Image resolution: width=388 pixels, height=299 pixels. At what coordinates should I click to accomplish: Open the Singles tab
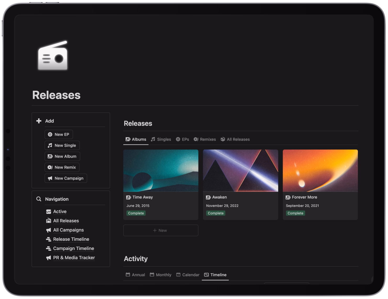pyautogui.click(x=161, y=139)
